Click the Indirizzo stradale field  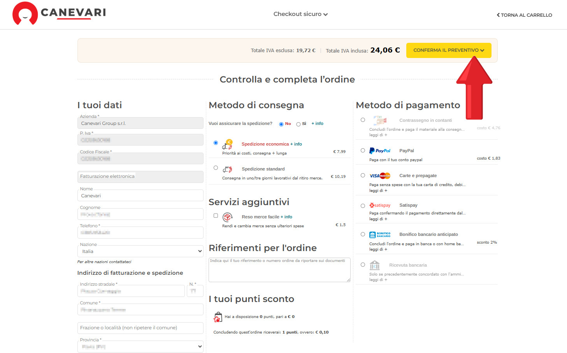tap(131, 291)
